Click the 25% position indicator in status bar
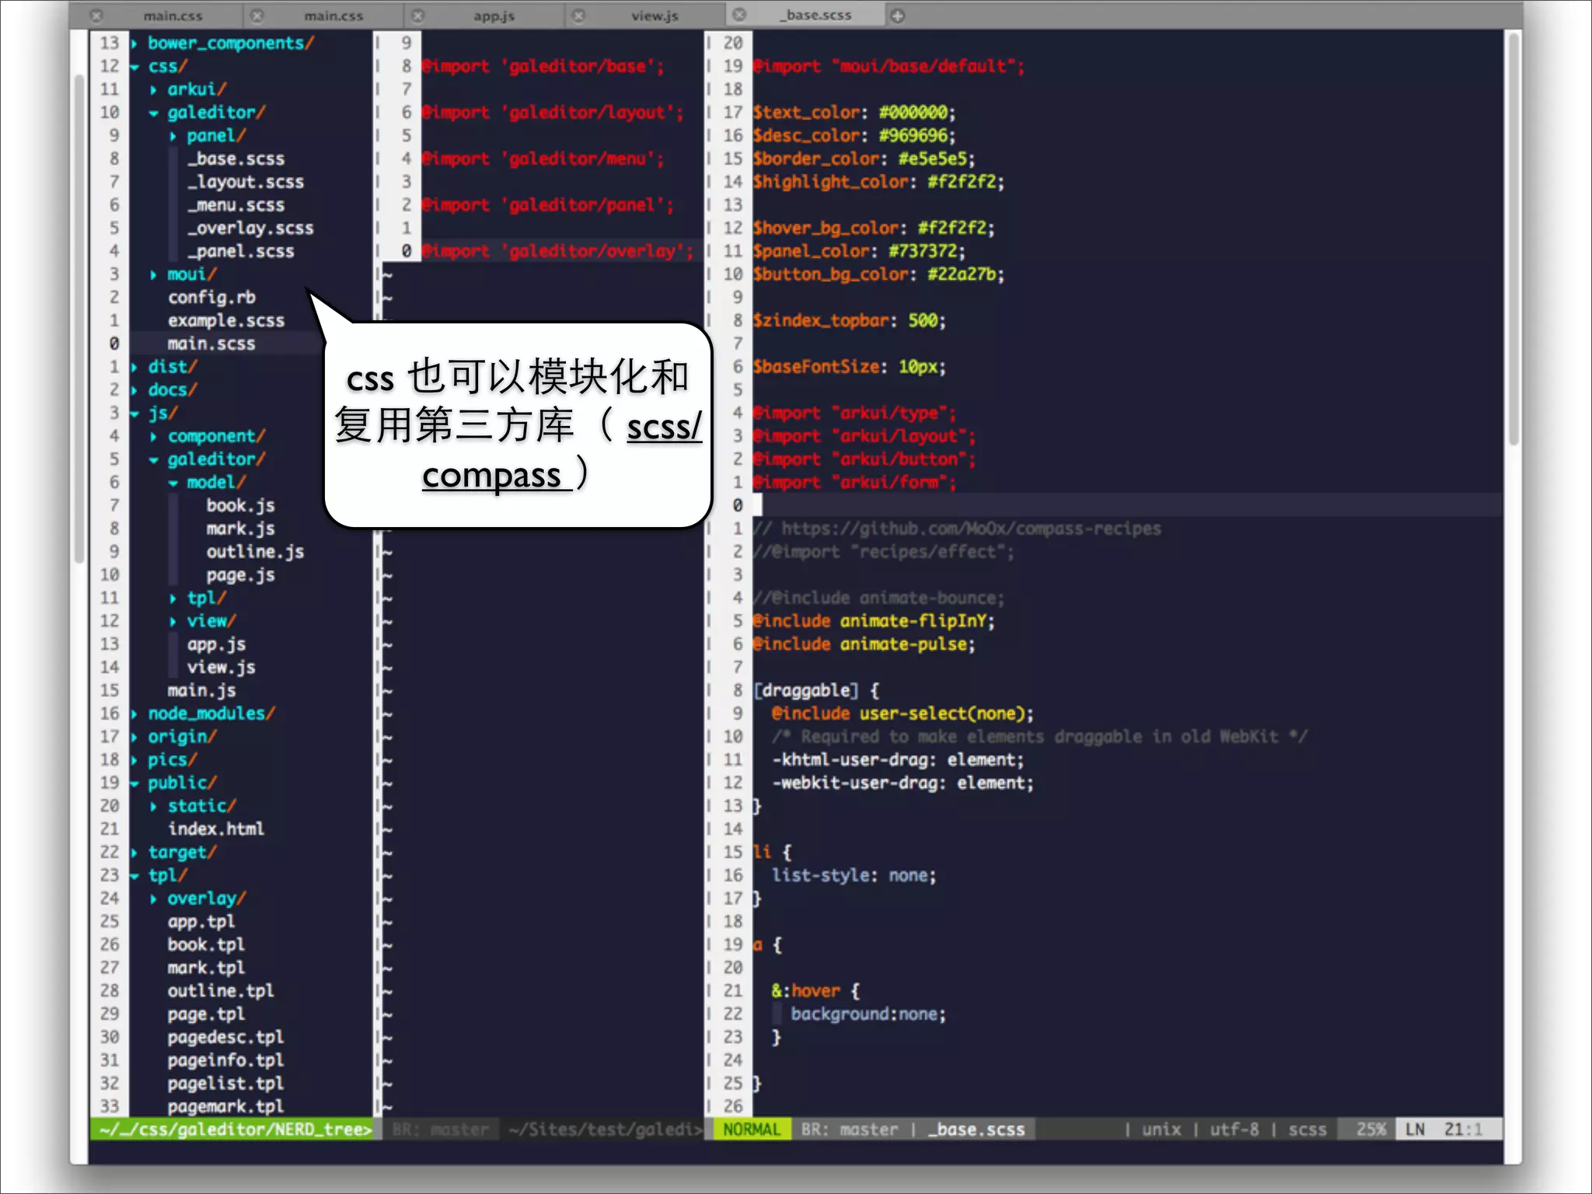The image size is (1592, 1194). [x=1371, y=1129]
